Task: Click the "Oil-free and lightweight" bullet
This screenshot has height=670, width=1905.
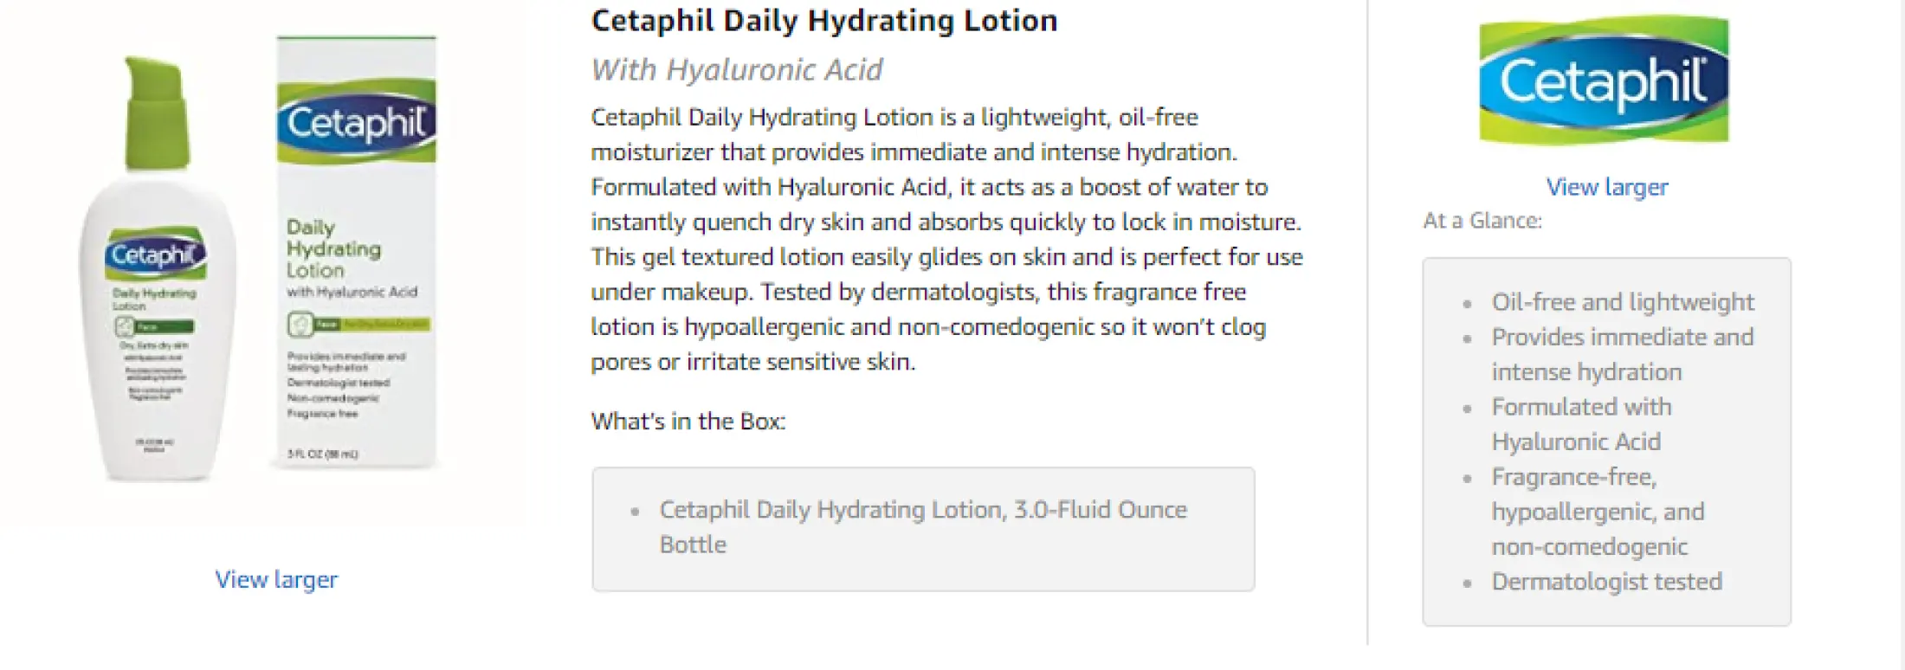Action: pos(1622,302)
